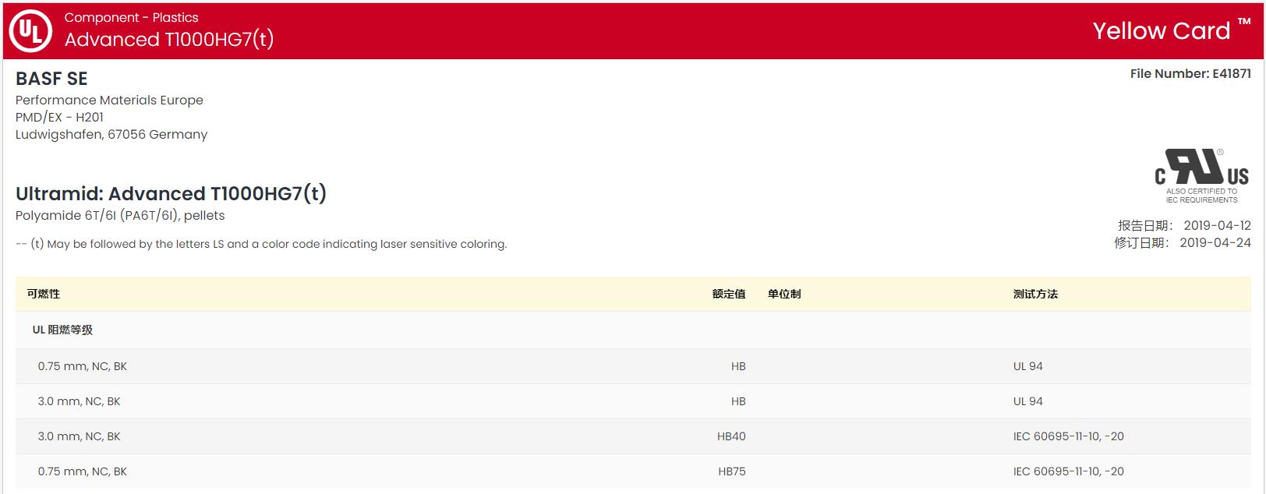This screenshot has width=1266, height=494.
Task: Click '0.75 mm, NC, BK' in the HB75 row
Action: (x=83, y=471)
